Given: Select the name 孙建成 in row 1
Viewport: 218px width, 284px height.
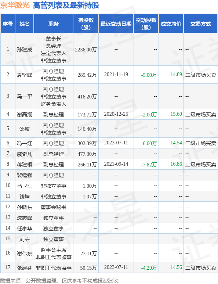Looking at the screenshot, I should click(25, 50).
